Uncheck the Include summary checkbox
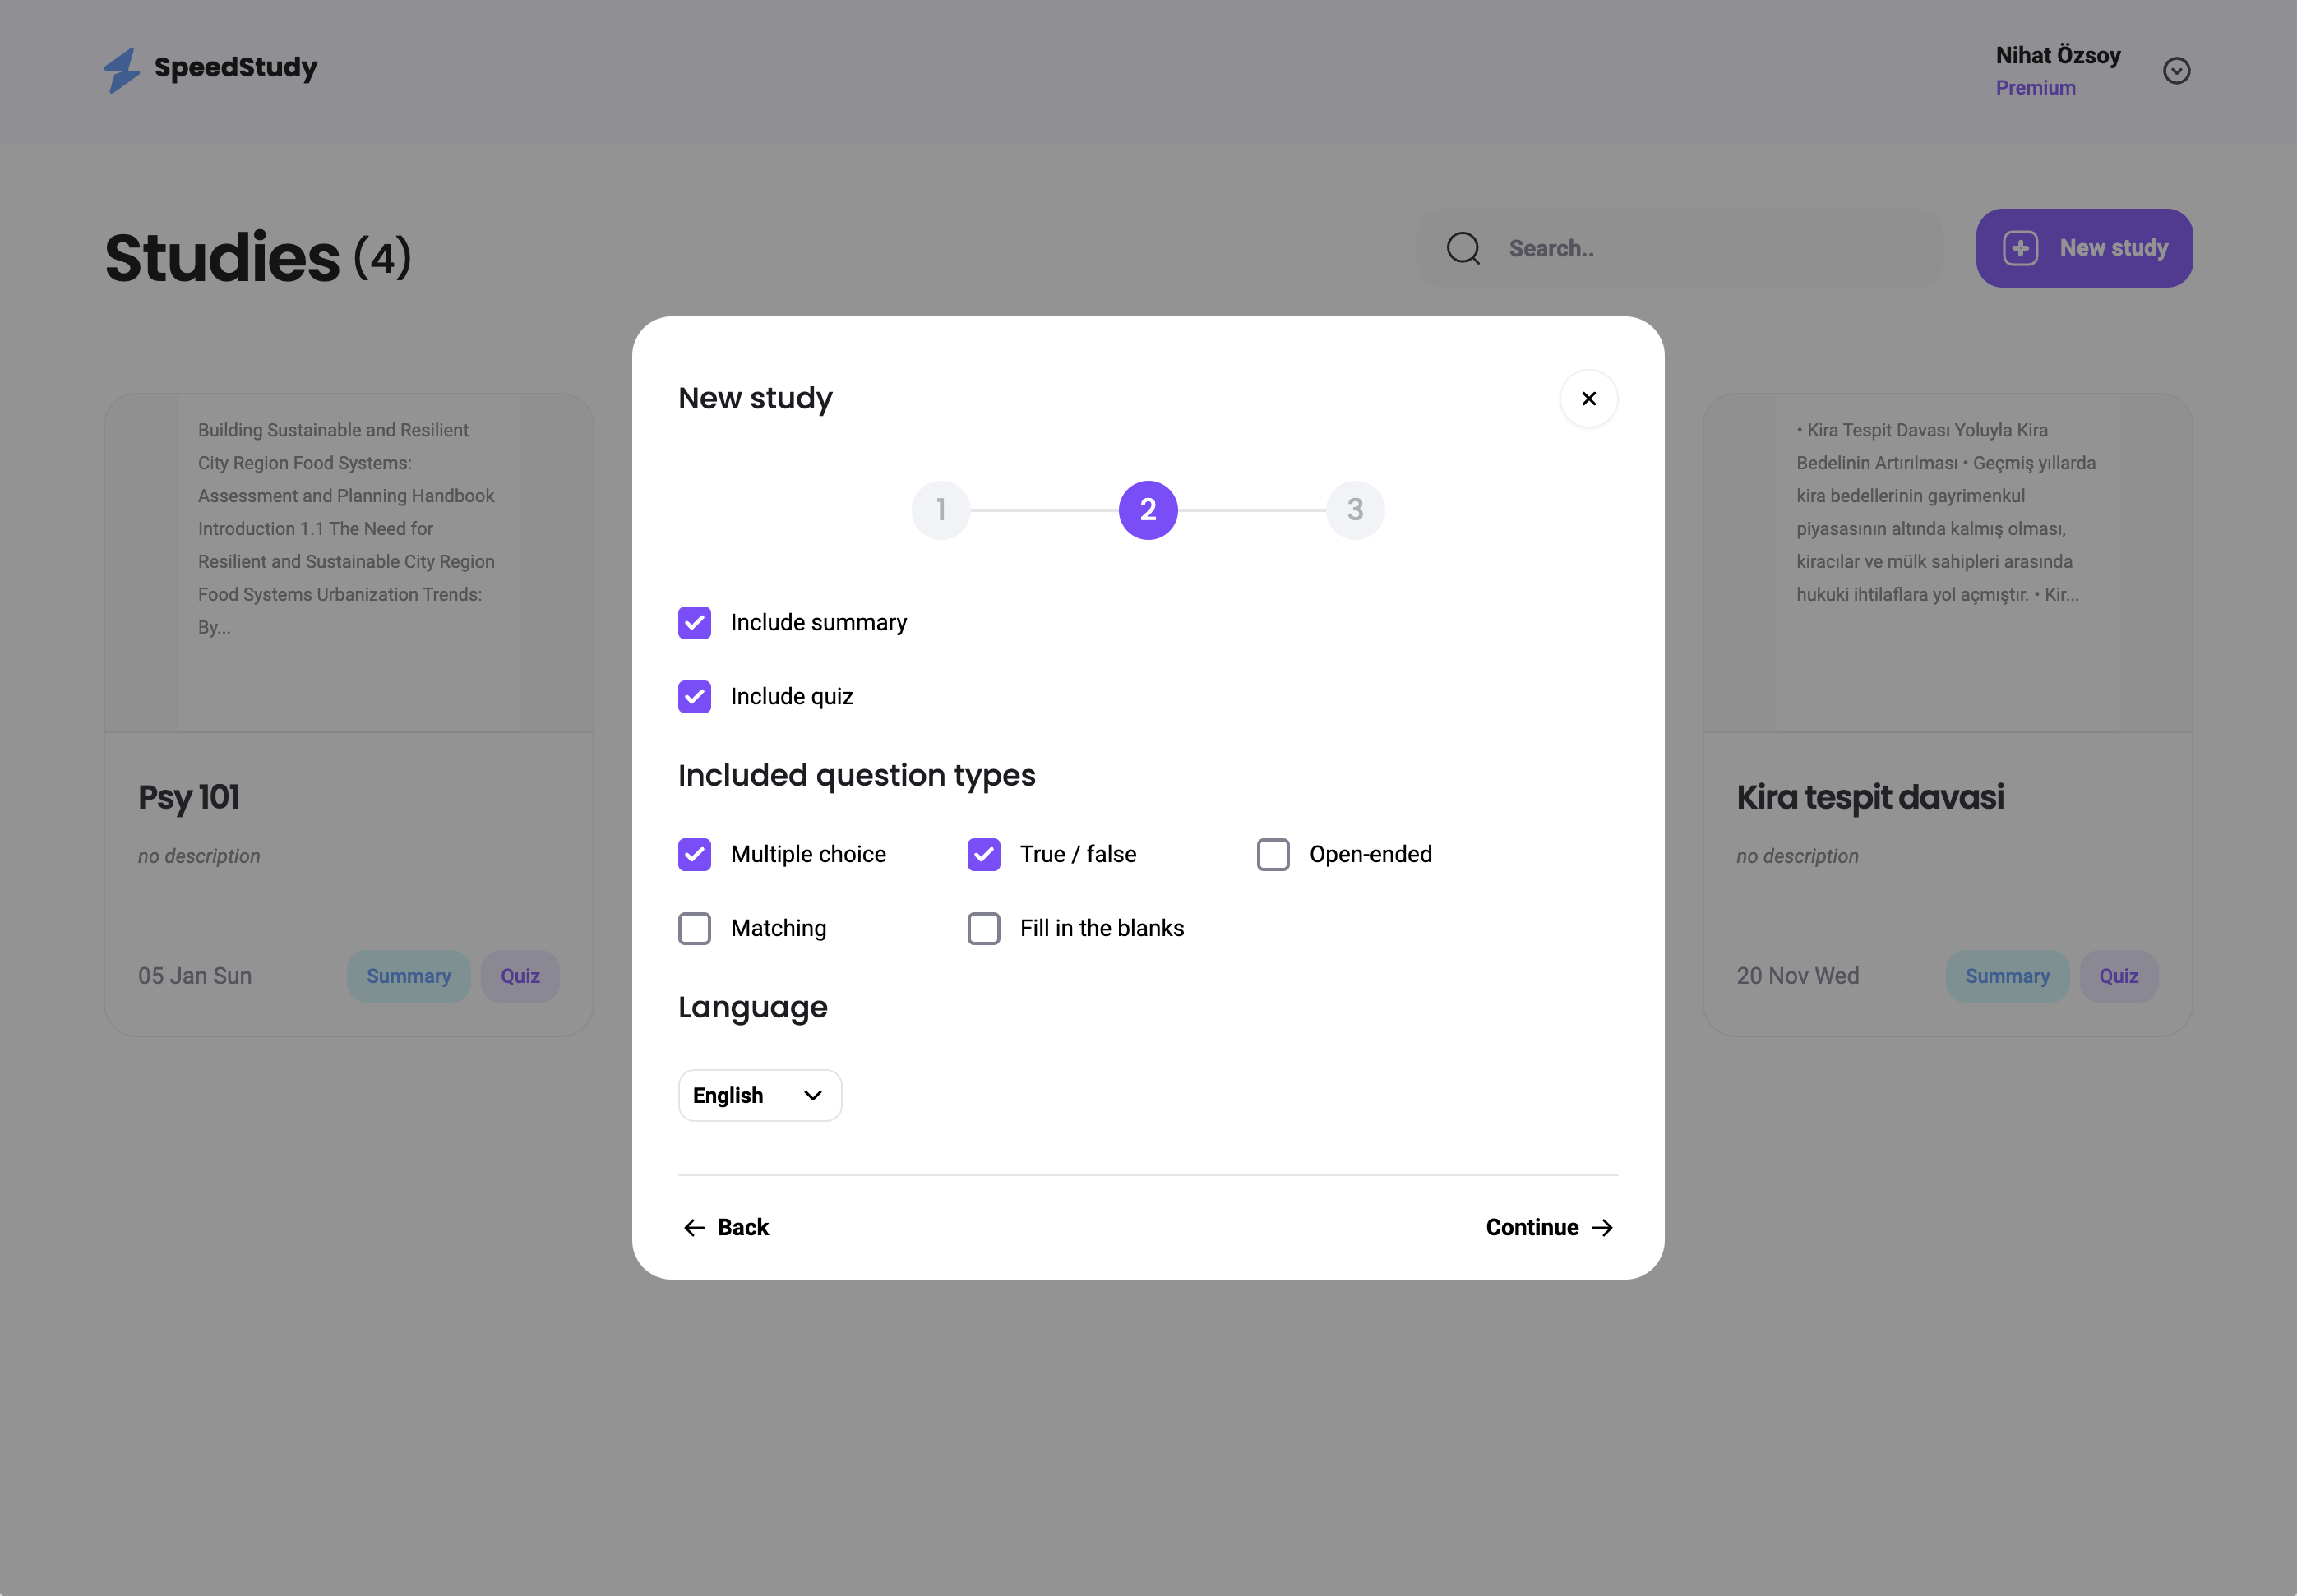This screenshot has width=2297, height=1596. coord(695,623)
